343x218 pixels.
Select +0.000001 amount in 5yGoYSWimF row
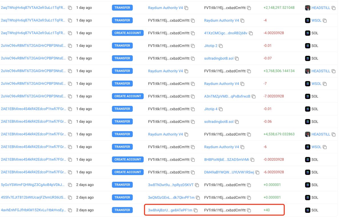pos(272,185)
